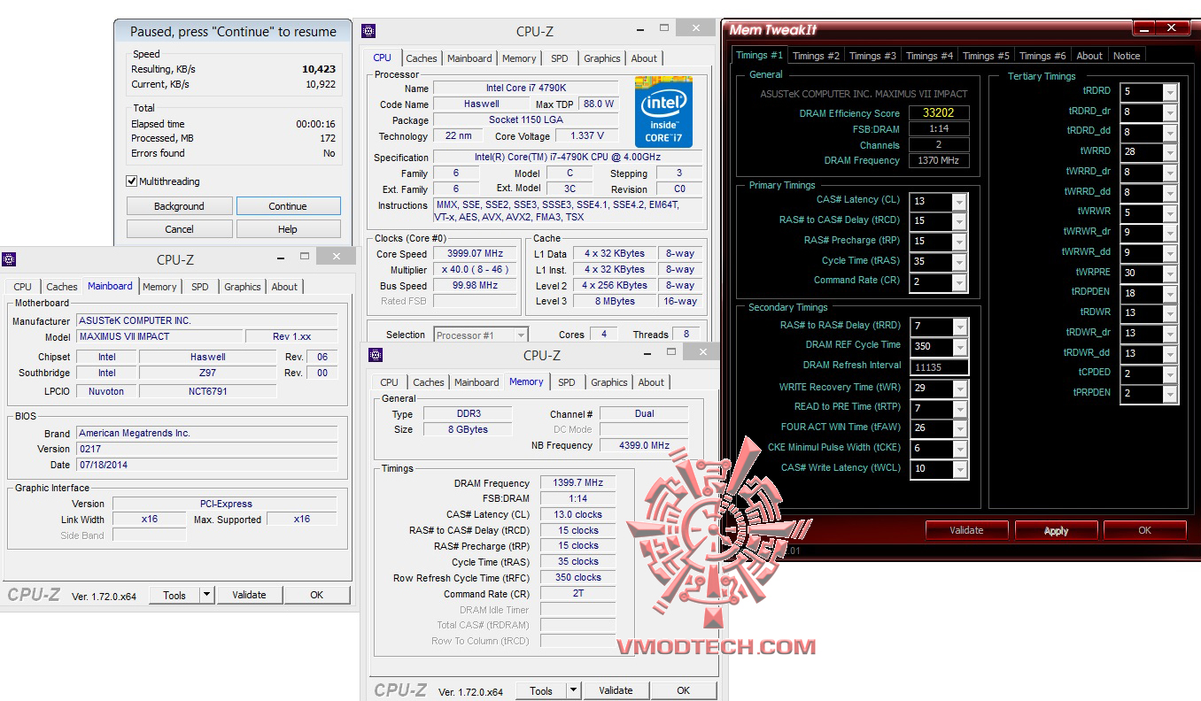
Task: Click OK in the CPU-Z Mainboard window
Action: tap(317, 596)
